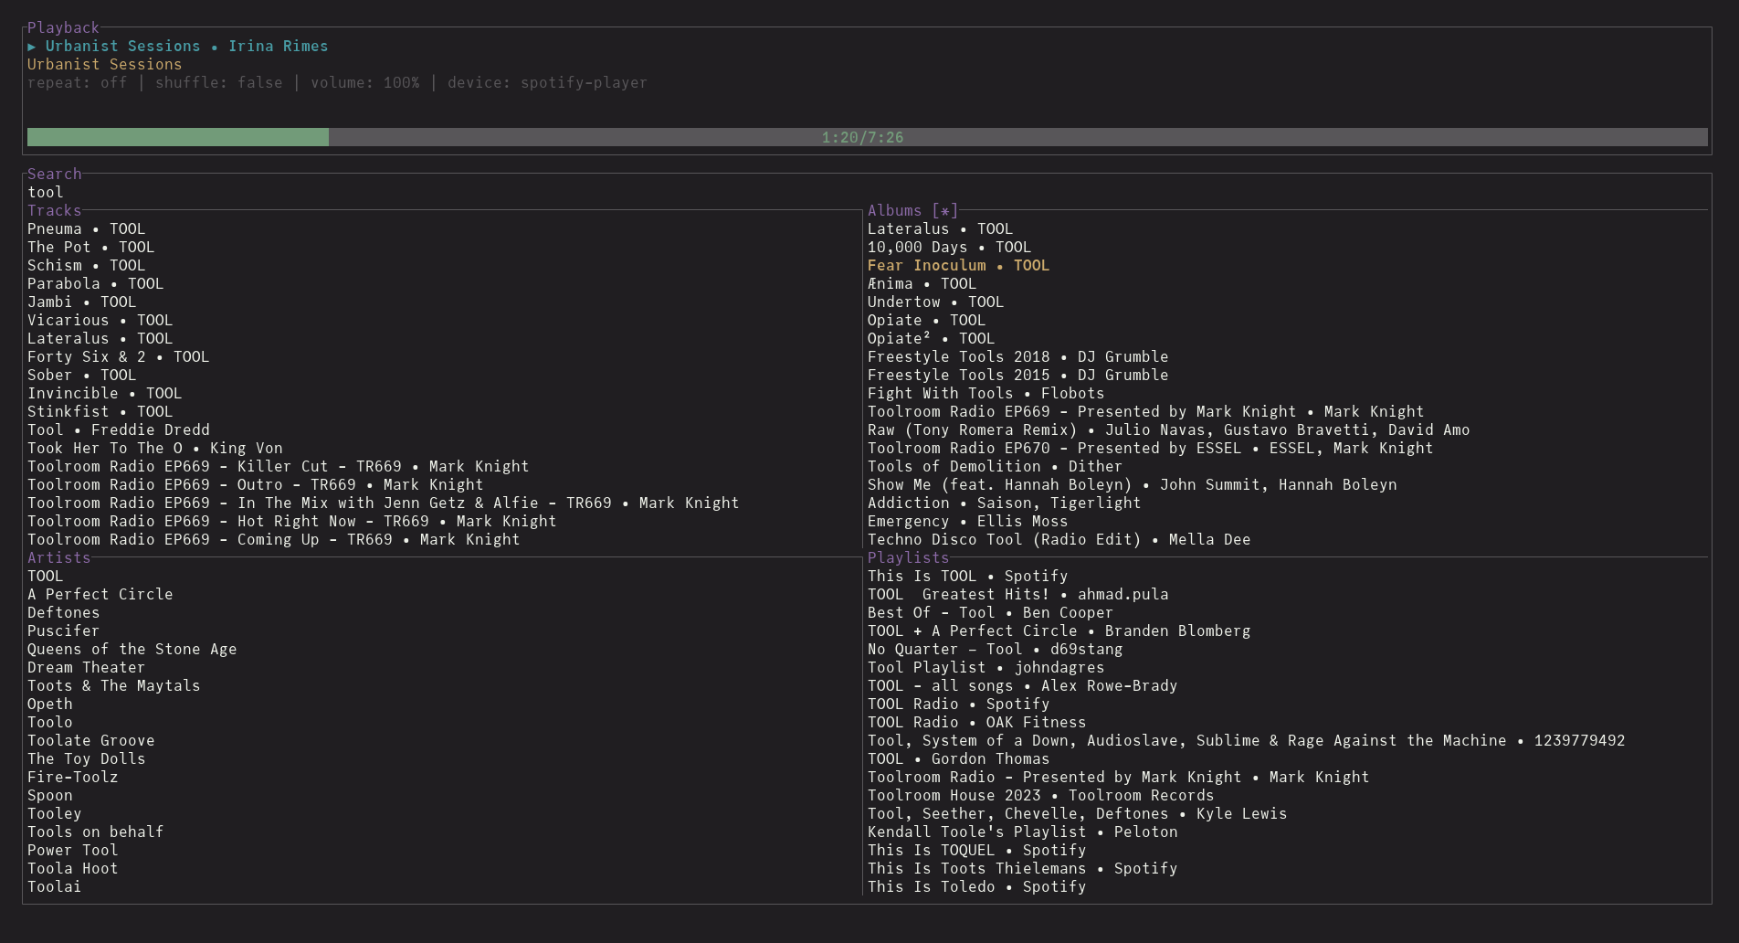Image resolution: width=1739 pixels, height=943 pixels.
Task: Choose 'Emergency • Ellis Moss' album
Action: (x=967, y=521)
